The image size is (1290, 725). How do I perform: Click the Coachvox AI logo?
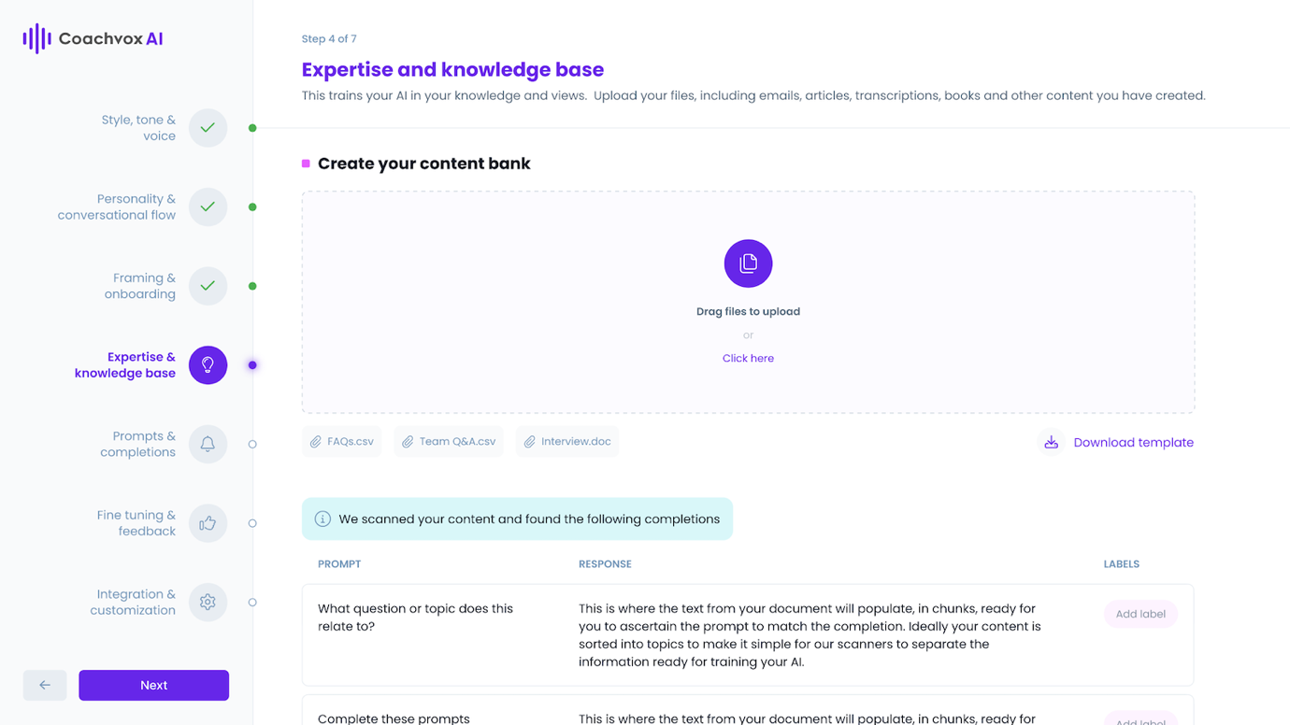[x=93, y=38]
